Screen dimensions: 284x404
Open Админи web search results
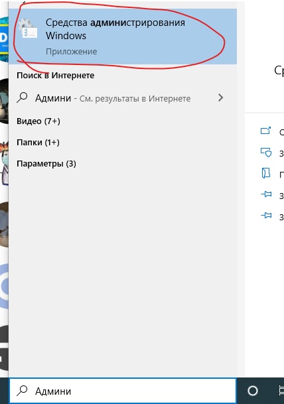[123, 98]
